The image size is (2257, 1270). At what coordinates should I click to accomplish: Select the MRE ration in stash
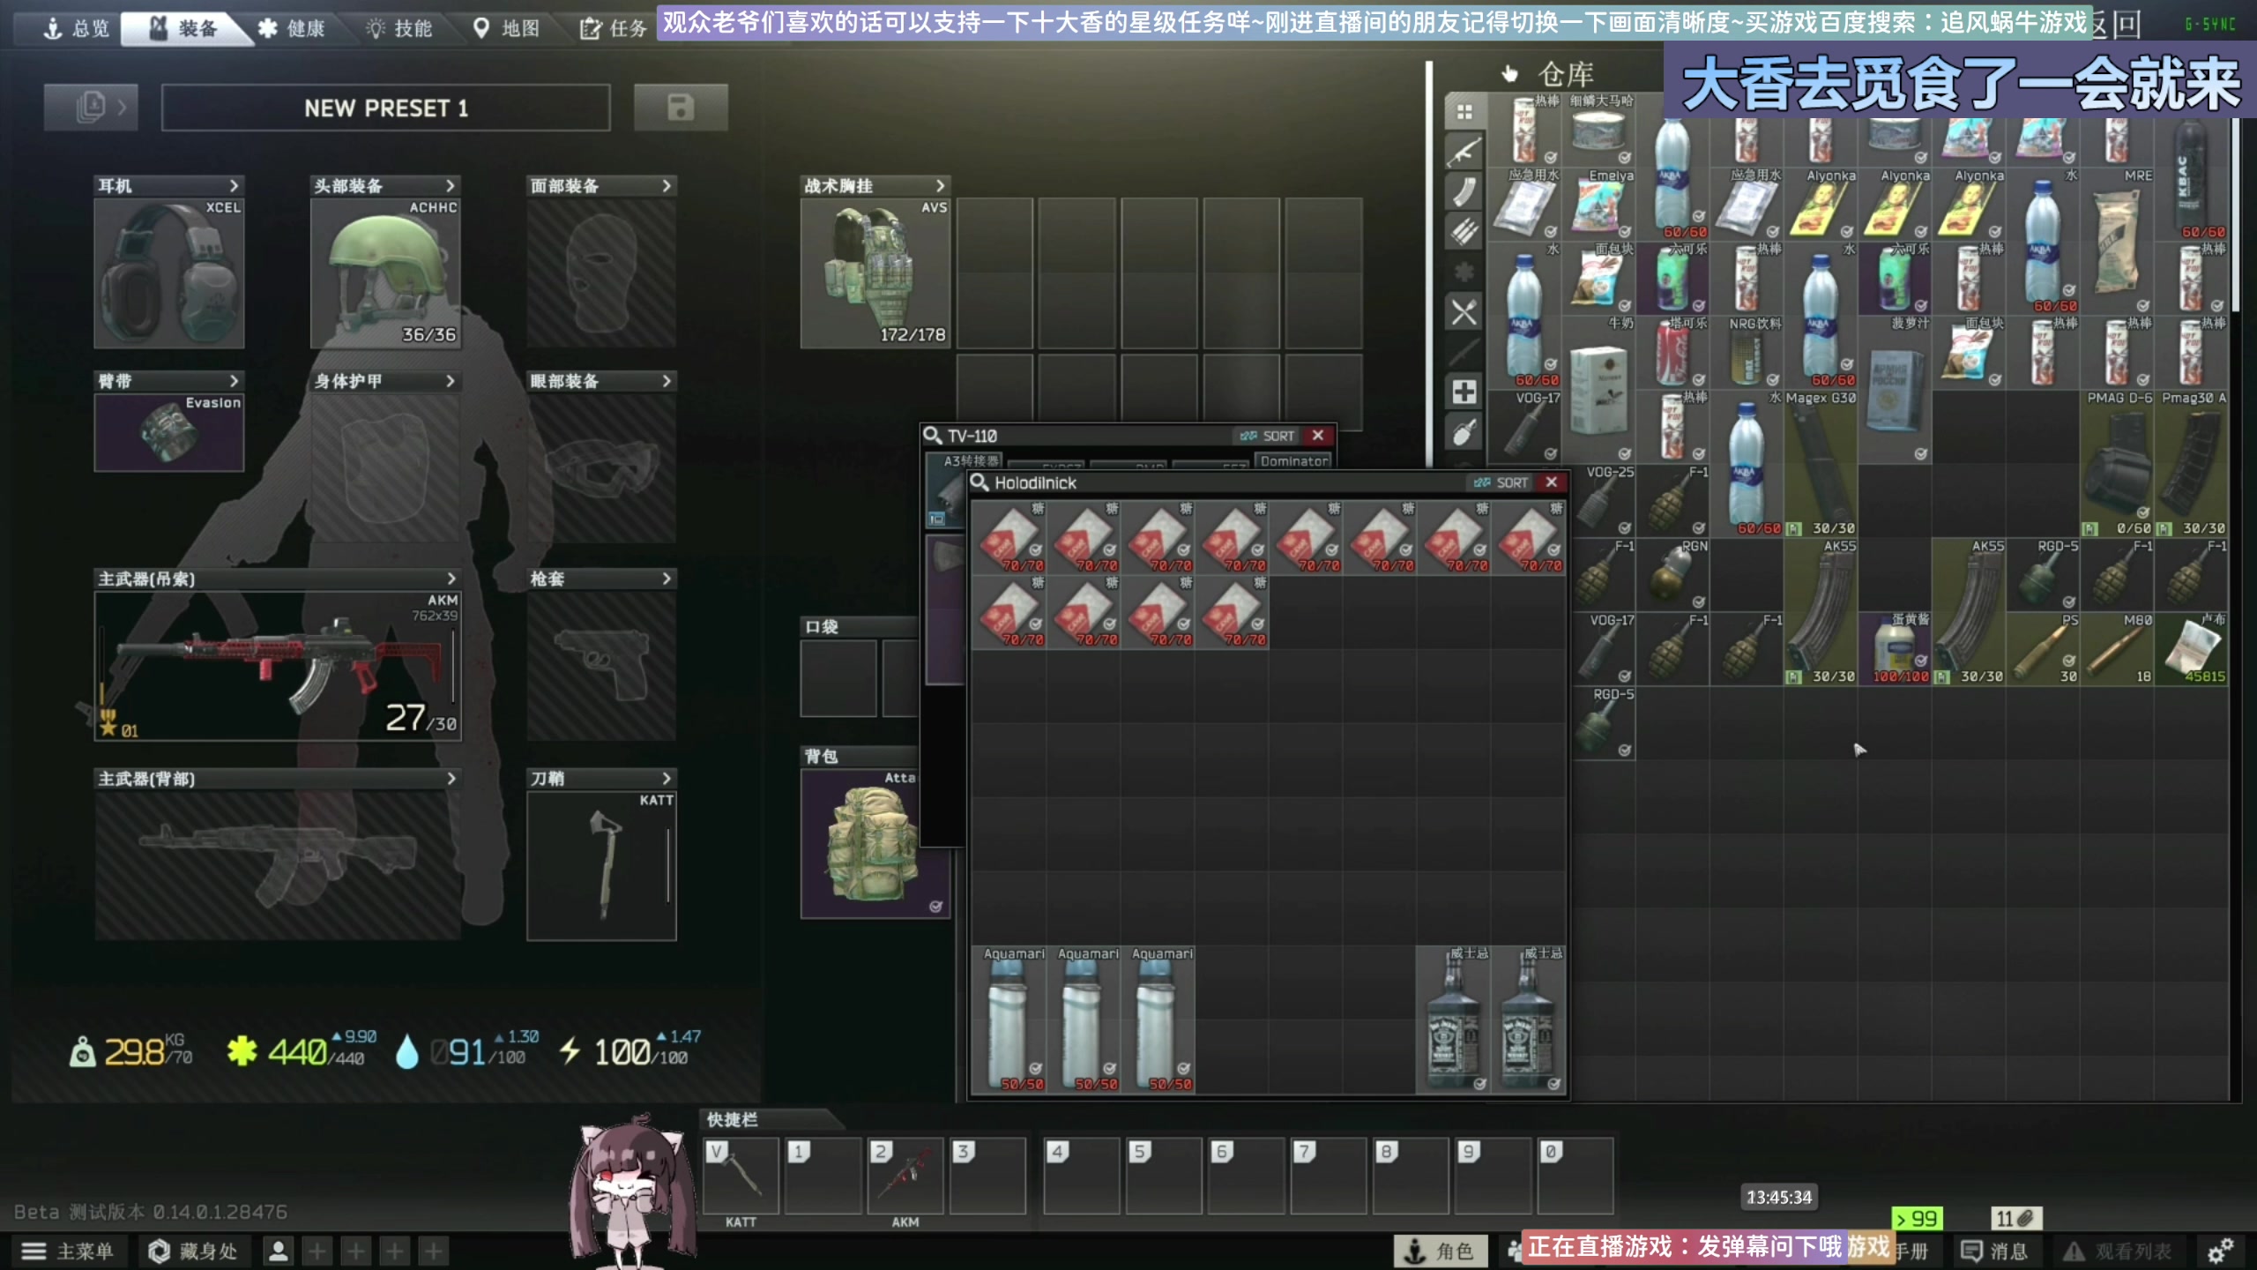click(2118, 241)
